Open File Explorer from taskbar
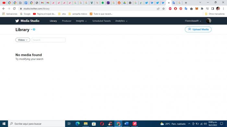Image resolution: width=227 pixels, height=127 pixels. tap(86, 124)
